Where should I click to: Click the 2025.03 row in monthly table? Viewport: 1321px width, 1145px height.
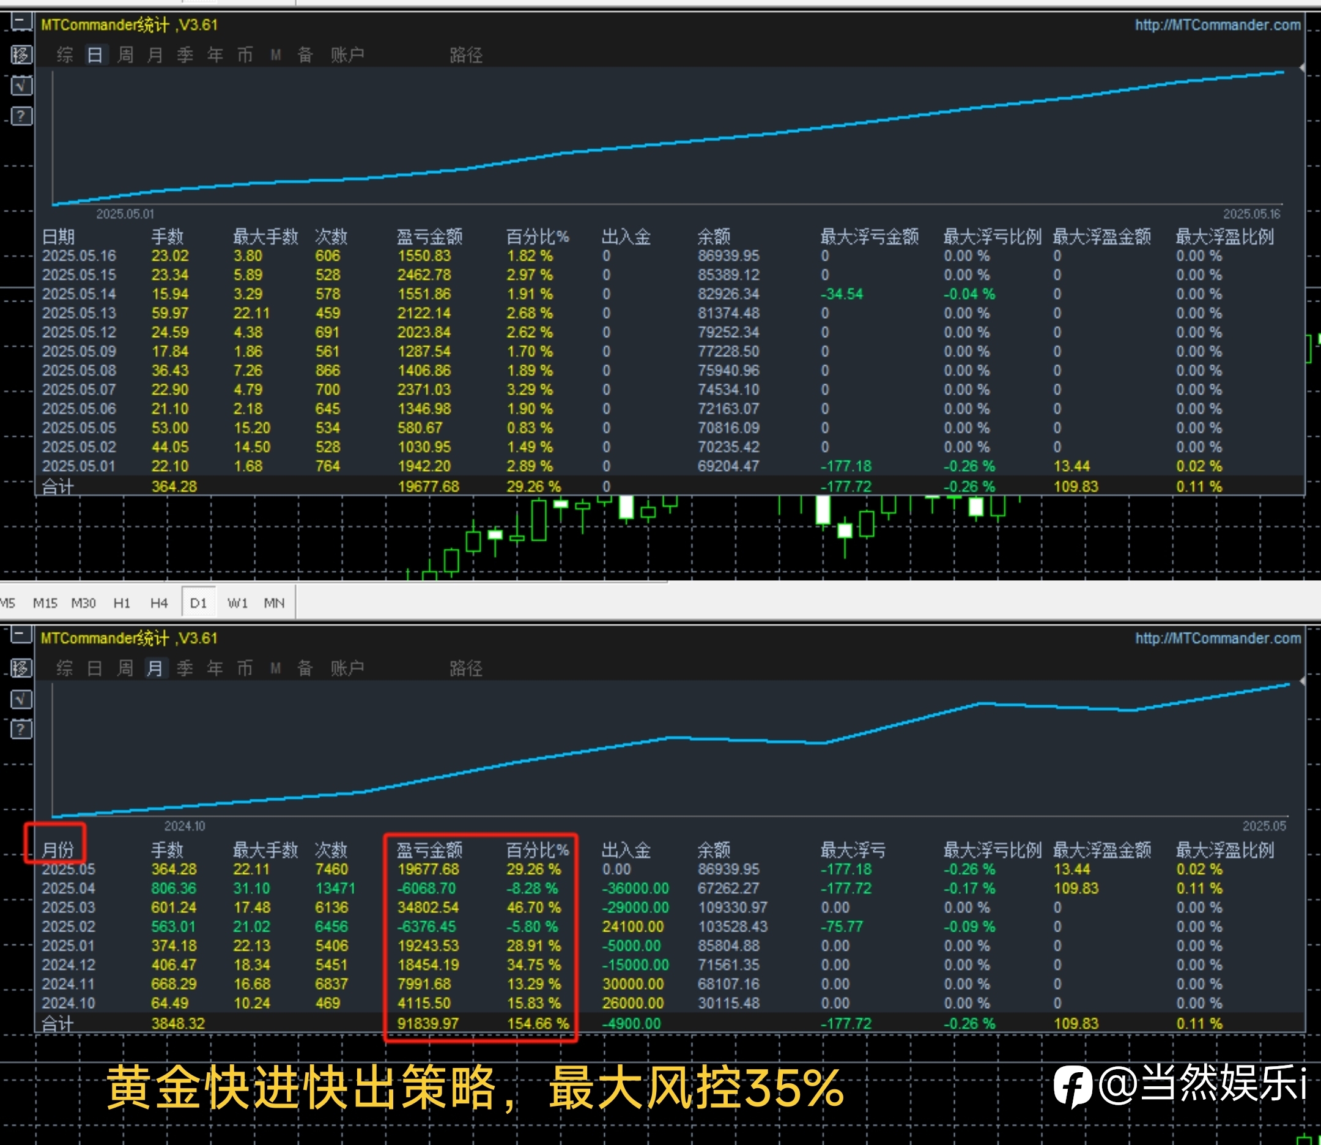point(670,907)
